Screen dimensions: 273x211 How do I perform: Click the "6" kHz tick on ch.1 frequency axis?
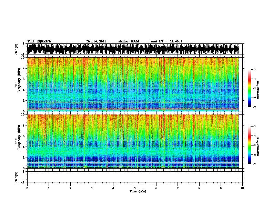(x=24, y=79)
